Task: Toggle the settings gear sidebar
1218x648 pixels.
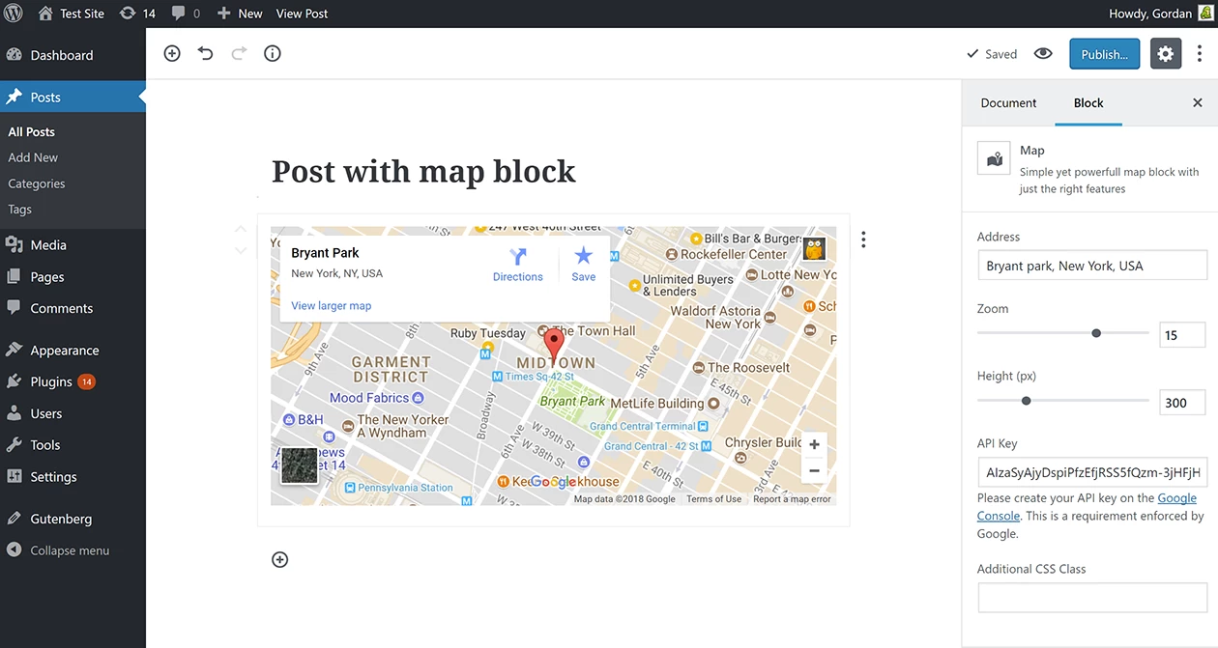Action: pos(1166,54)
